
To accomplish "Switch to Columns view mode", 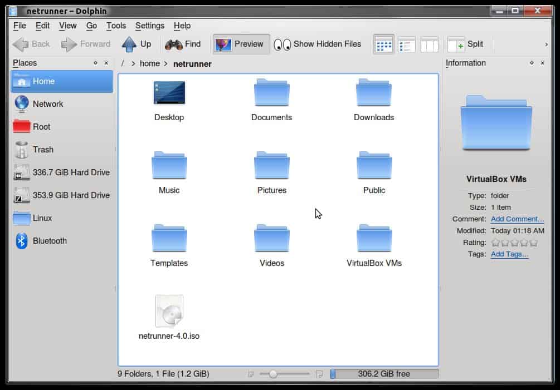I will [x=429, y=45].
